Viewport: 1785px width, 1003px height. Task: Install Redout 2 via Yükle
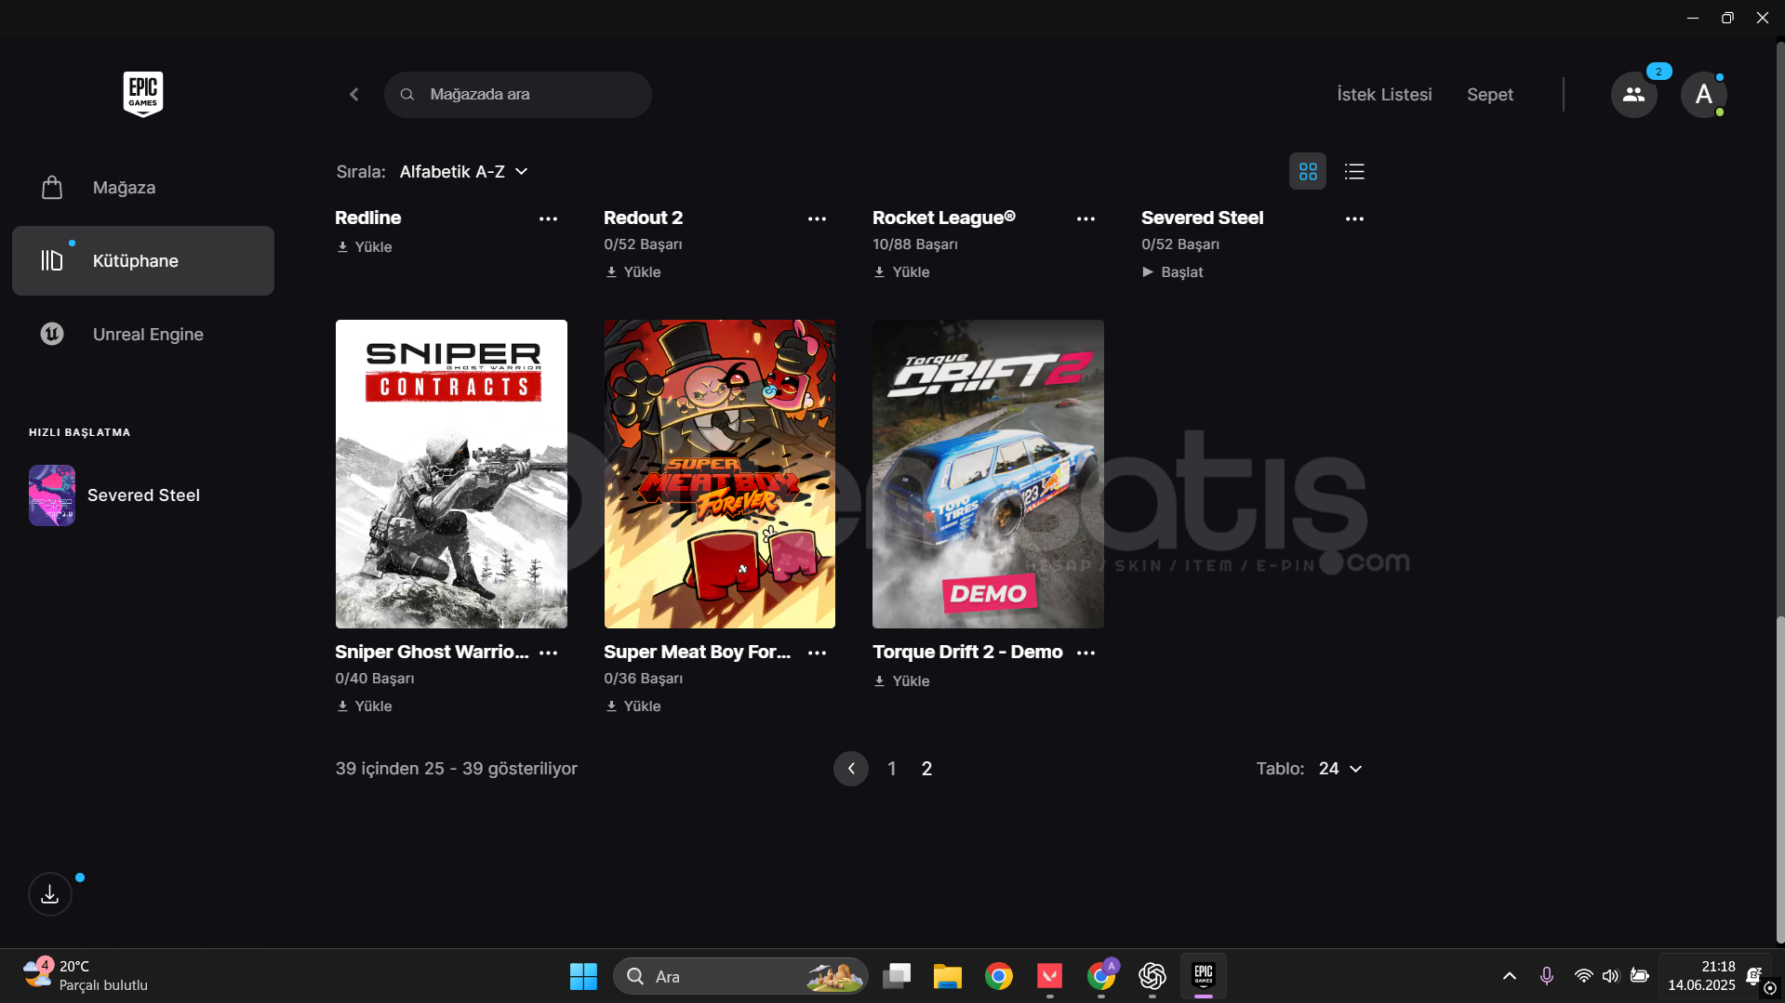[x=633, y=272]
